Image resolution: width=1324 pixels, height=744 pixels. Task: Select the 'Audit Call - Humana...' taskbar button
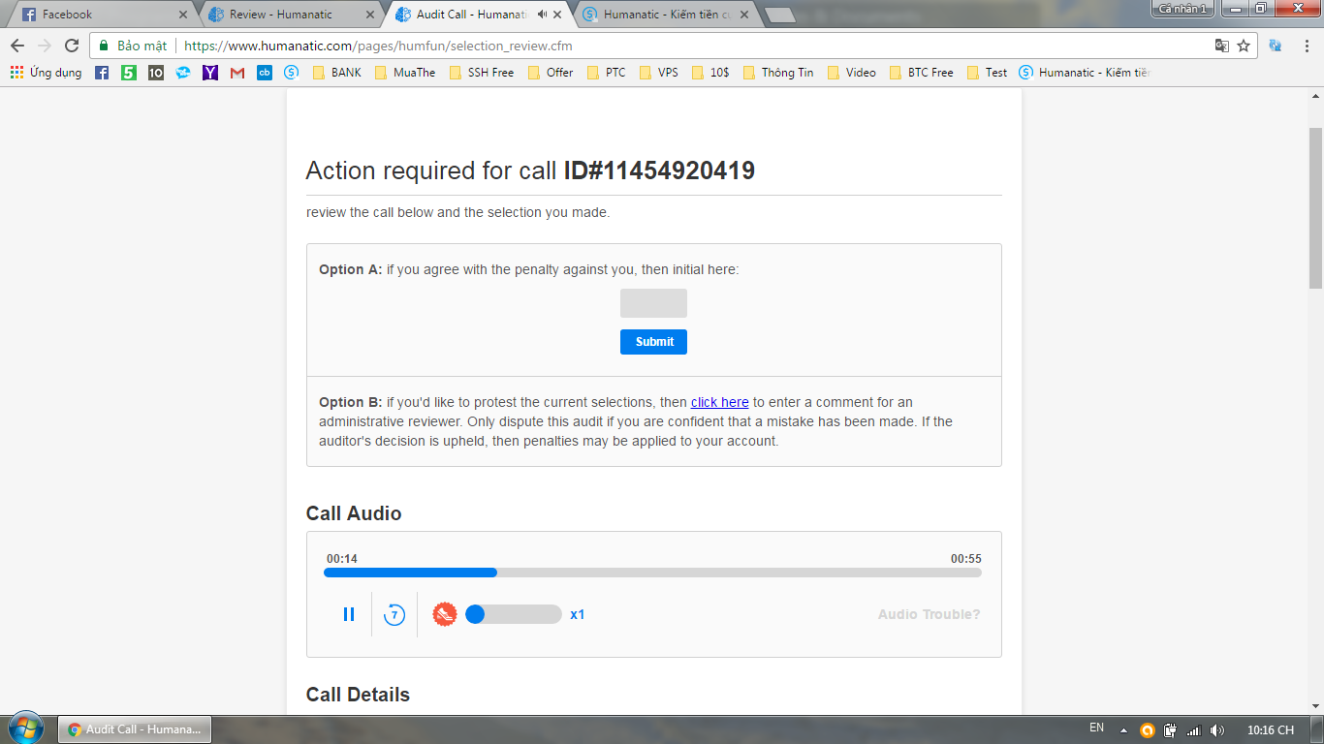135,729
